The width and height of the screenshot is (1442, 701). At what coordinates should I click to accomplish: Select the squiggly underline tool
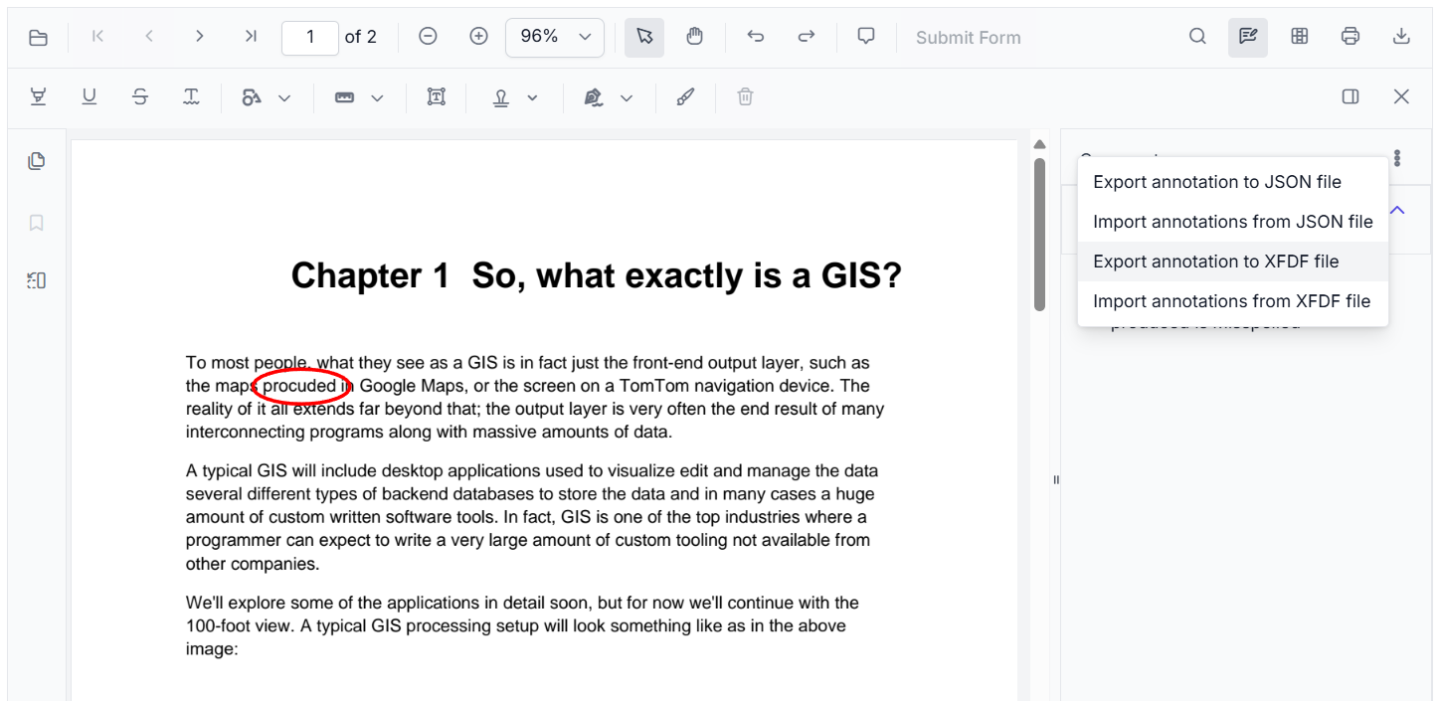coord(191,96)
